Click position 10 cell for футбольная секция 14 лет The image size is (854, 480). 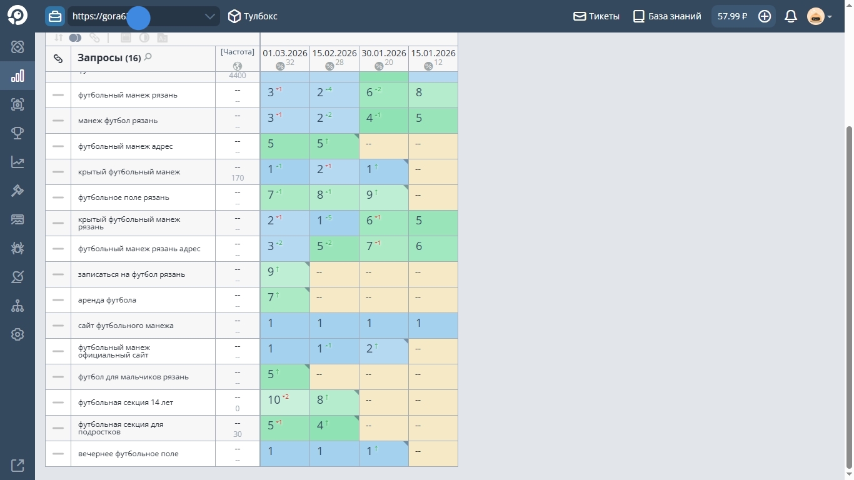[x=285, y=402]
